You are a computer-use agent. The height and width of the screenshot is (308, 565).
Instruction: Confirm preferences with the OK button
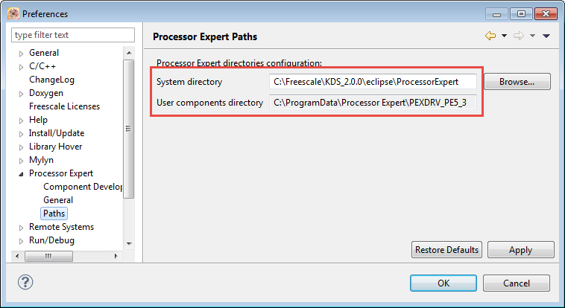tap(443, 283)
